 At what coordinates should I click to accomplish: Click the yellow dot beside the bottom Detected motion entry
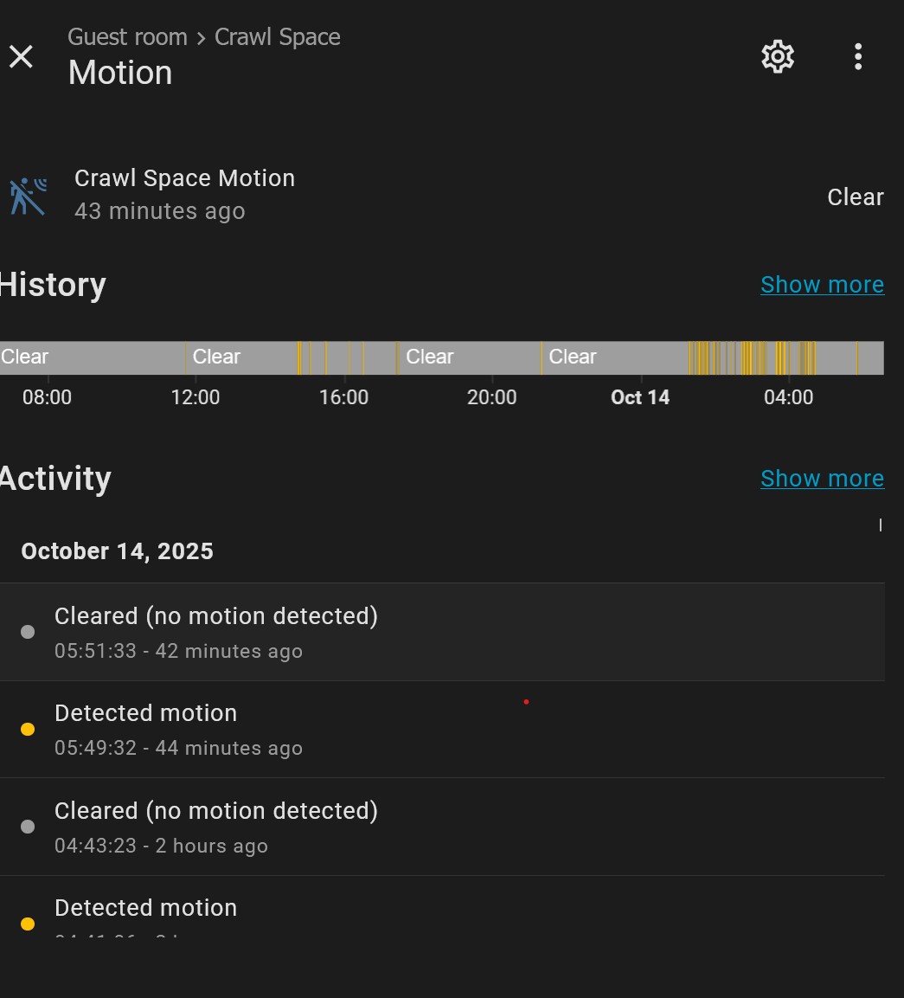tap(28, 924)
